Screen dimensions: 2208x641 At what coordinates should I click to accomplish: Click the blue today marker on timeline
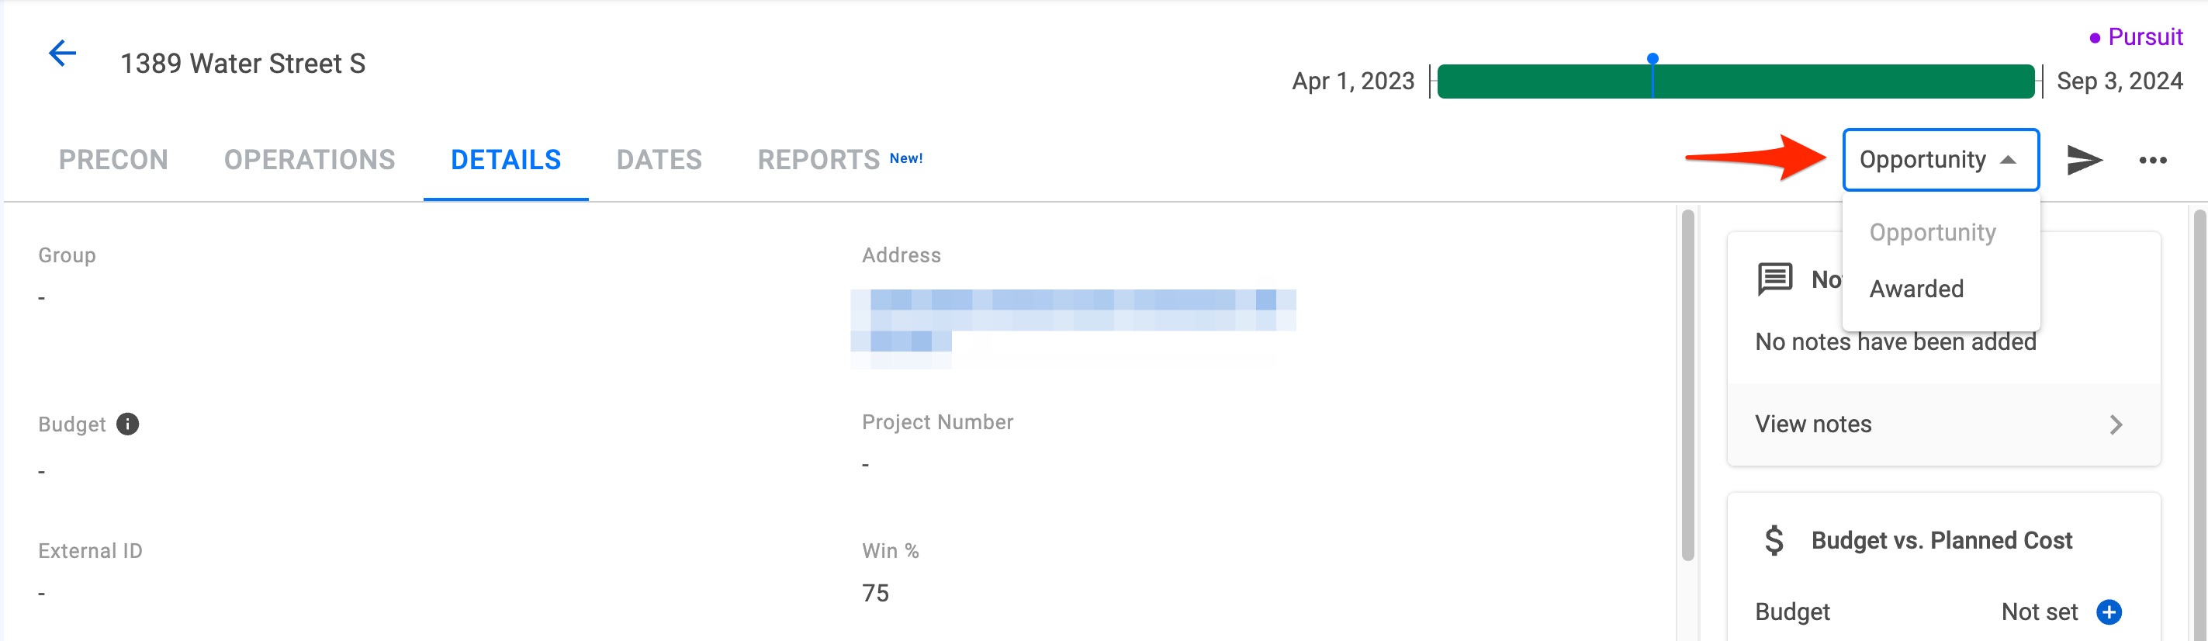(1653, 59)
